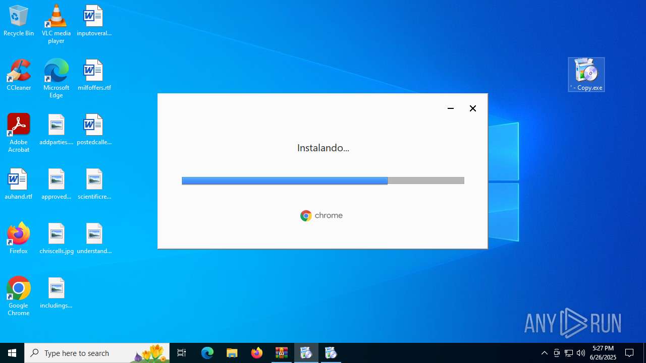Open the Meet Now tray icon
The height and width of the screenshot is (363, 646).
[557, 353]
